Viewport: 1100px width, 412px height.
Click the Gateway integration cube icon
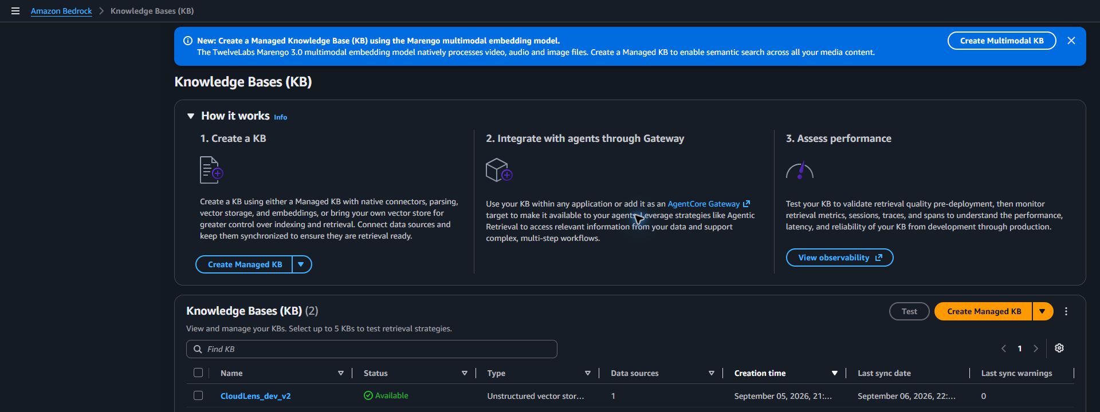click(x=498, y=170)
